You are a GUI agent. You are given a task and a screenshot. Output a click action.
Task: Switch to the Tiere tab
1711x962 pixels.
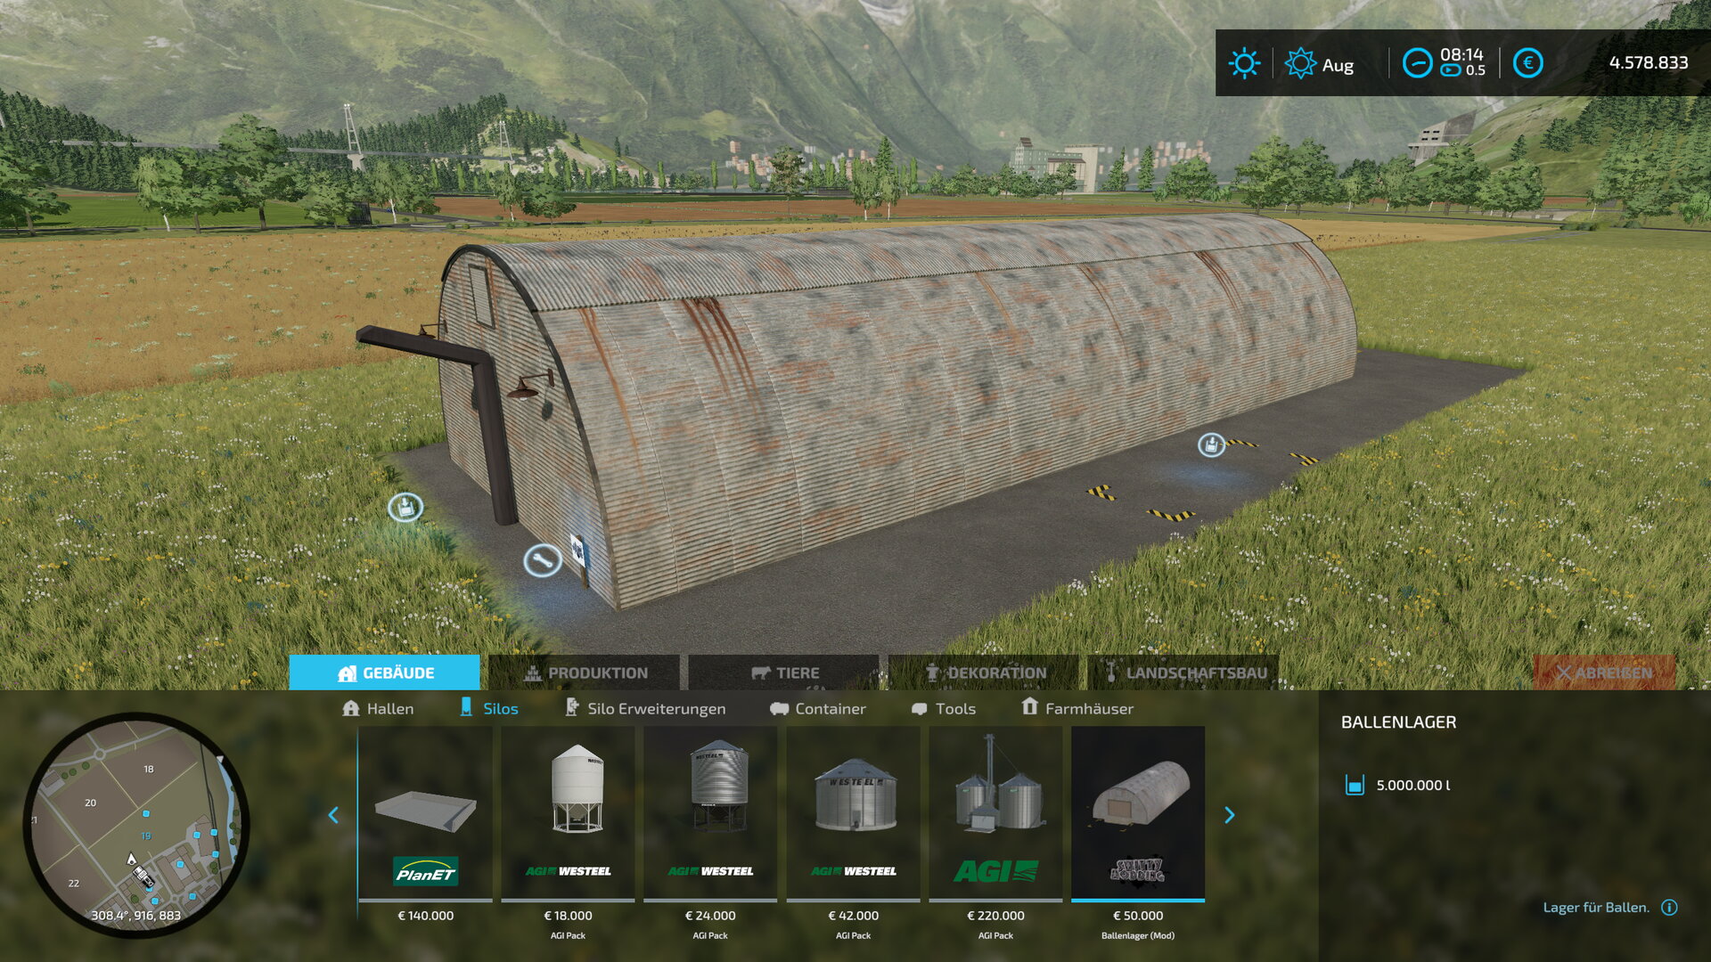tap(784, 673)
